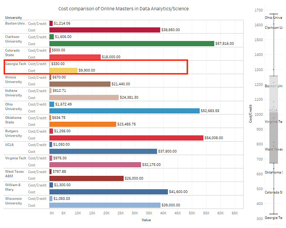Click the 'Cost/Credit' vertical axis title
The image size is (286, 228).
(x=250, y=113)
